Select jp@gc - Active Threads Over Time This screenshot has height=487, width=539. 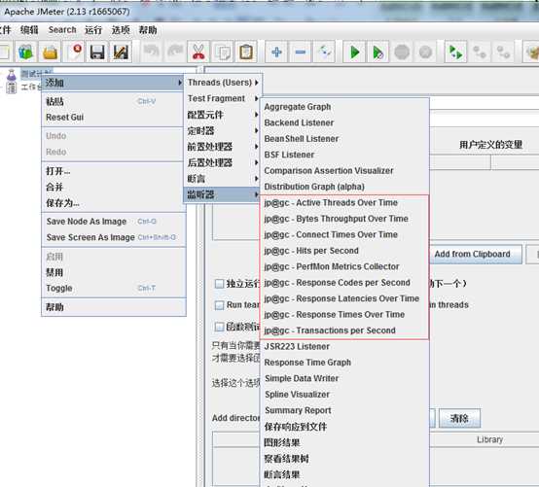344,202
